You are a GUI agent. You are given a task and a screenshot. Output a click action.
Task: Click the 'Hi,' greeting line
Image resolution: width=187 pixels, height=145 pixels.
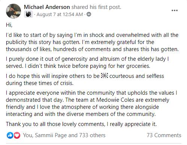pos(9,25)
